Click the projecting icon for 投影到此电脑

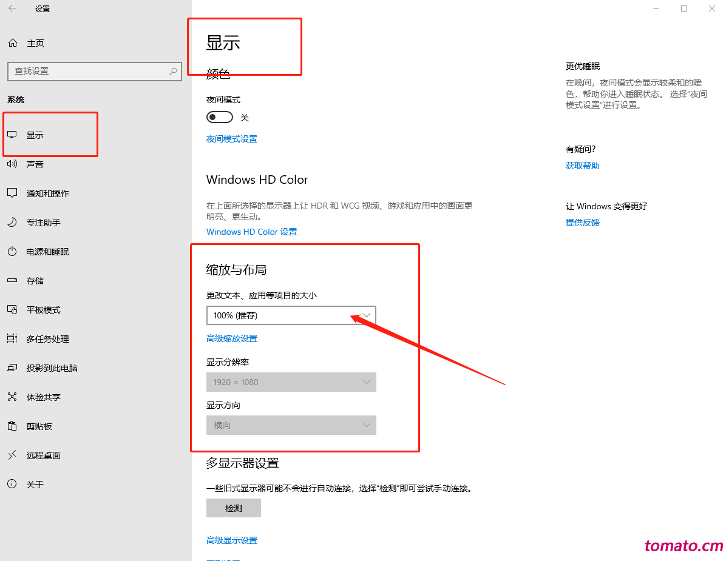click(x=12, y=368)
